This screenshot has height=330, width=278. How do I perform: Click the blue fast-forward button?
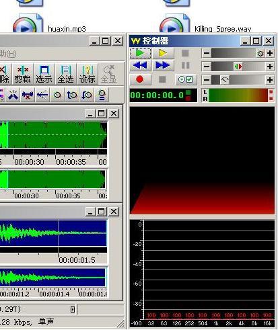coord(163,65)
